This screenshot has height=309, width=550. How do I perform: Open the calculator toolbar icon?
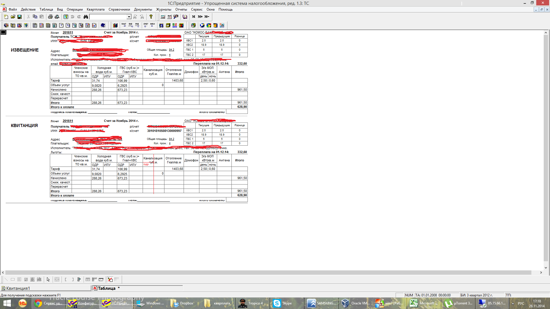tap(163, 17)
